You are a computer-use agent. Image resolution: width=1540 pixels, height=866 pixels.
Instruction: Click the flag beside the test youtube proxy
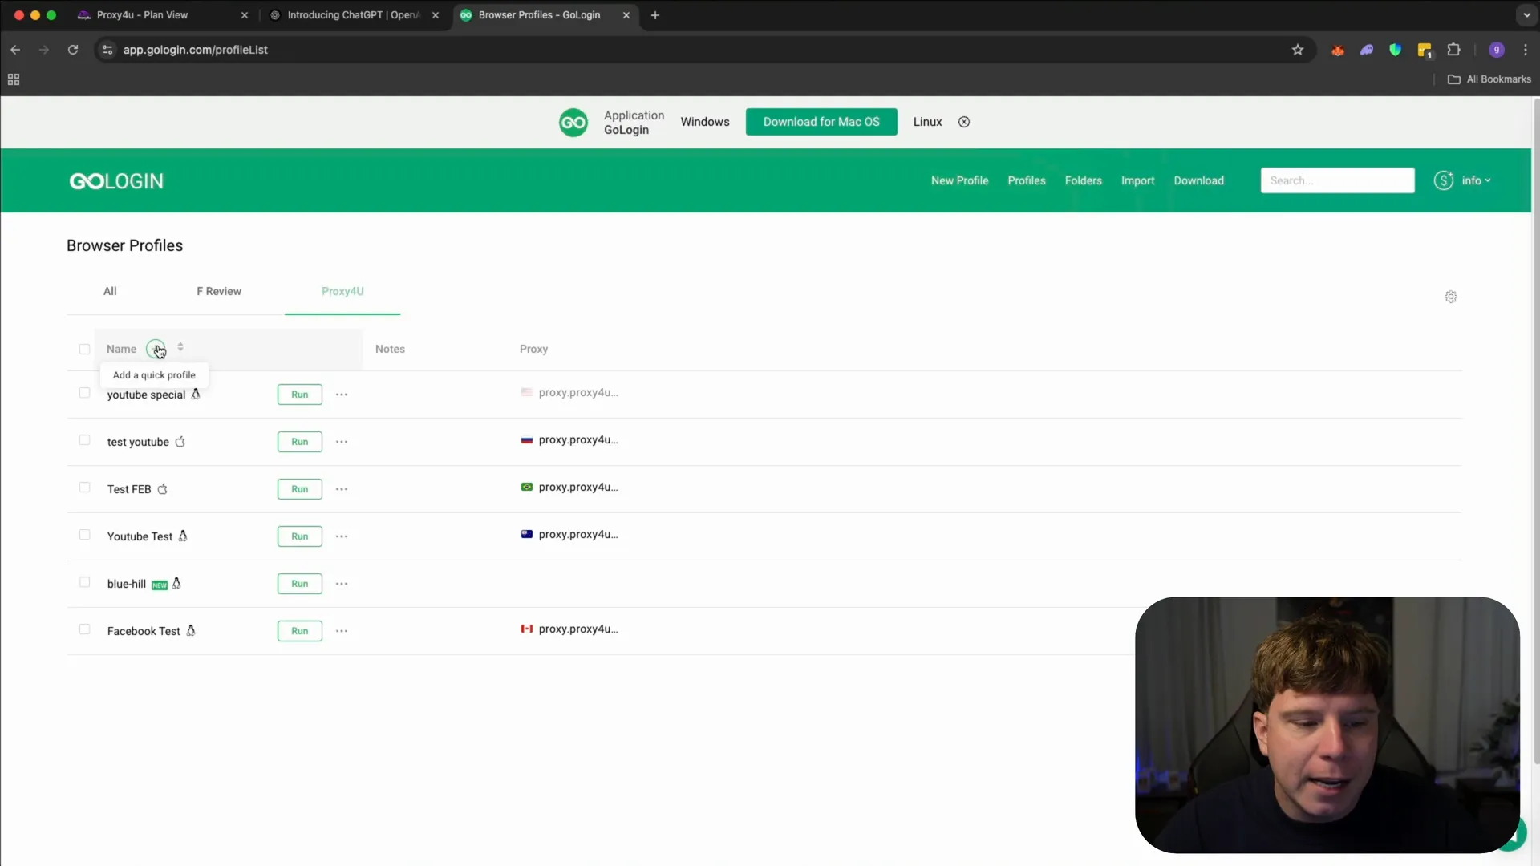[527, 440]
